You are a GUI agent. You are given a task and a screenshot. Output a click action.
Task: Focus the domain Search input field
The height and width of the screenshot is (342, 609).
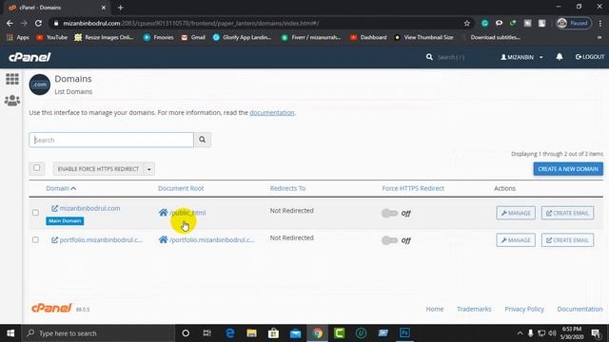[x=111, y=140]
